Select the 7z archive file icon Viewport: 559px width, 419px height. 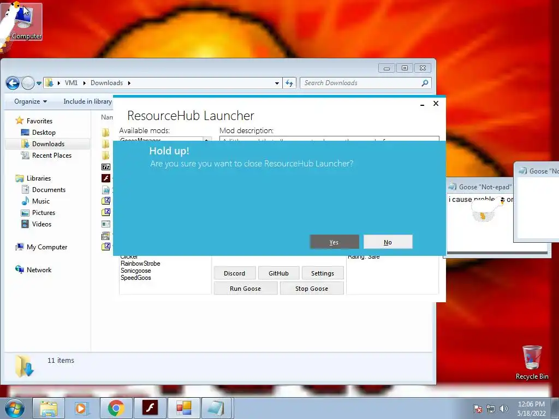pos(106,167)
